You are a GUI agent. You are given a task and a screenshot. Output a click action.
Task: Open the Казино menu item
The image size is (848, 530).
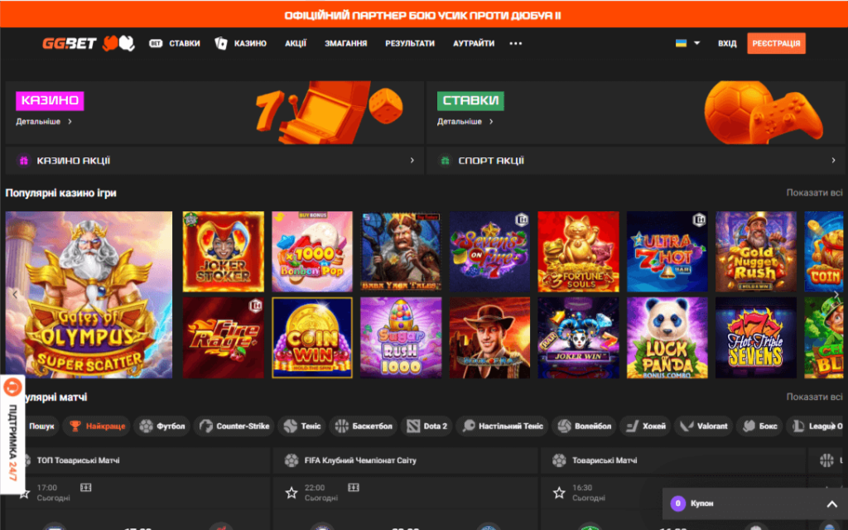tap(241, 43)
